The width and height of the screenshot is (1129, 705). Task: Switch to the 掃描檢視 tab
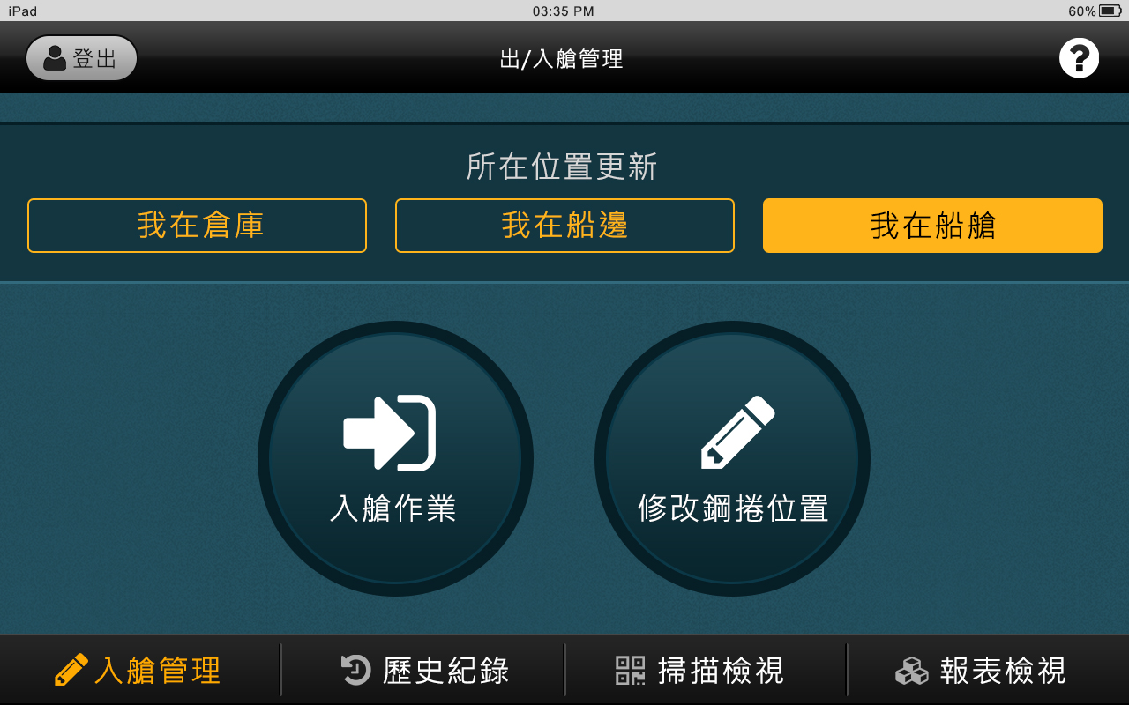pyautogui.click(x=700, y=670)
